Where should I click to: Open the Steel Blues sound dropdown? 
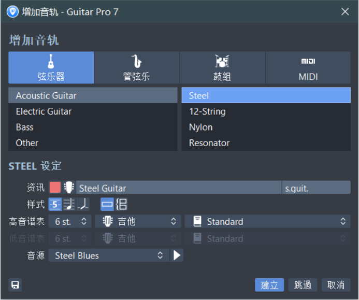(x=109, y=255)
